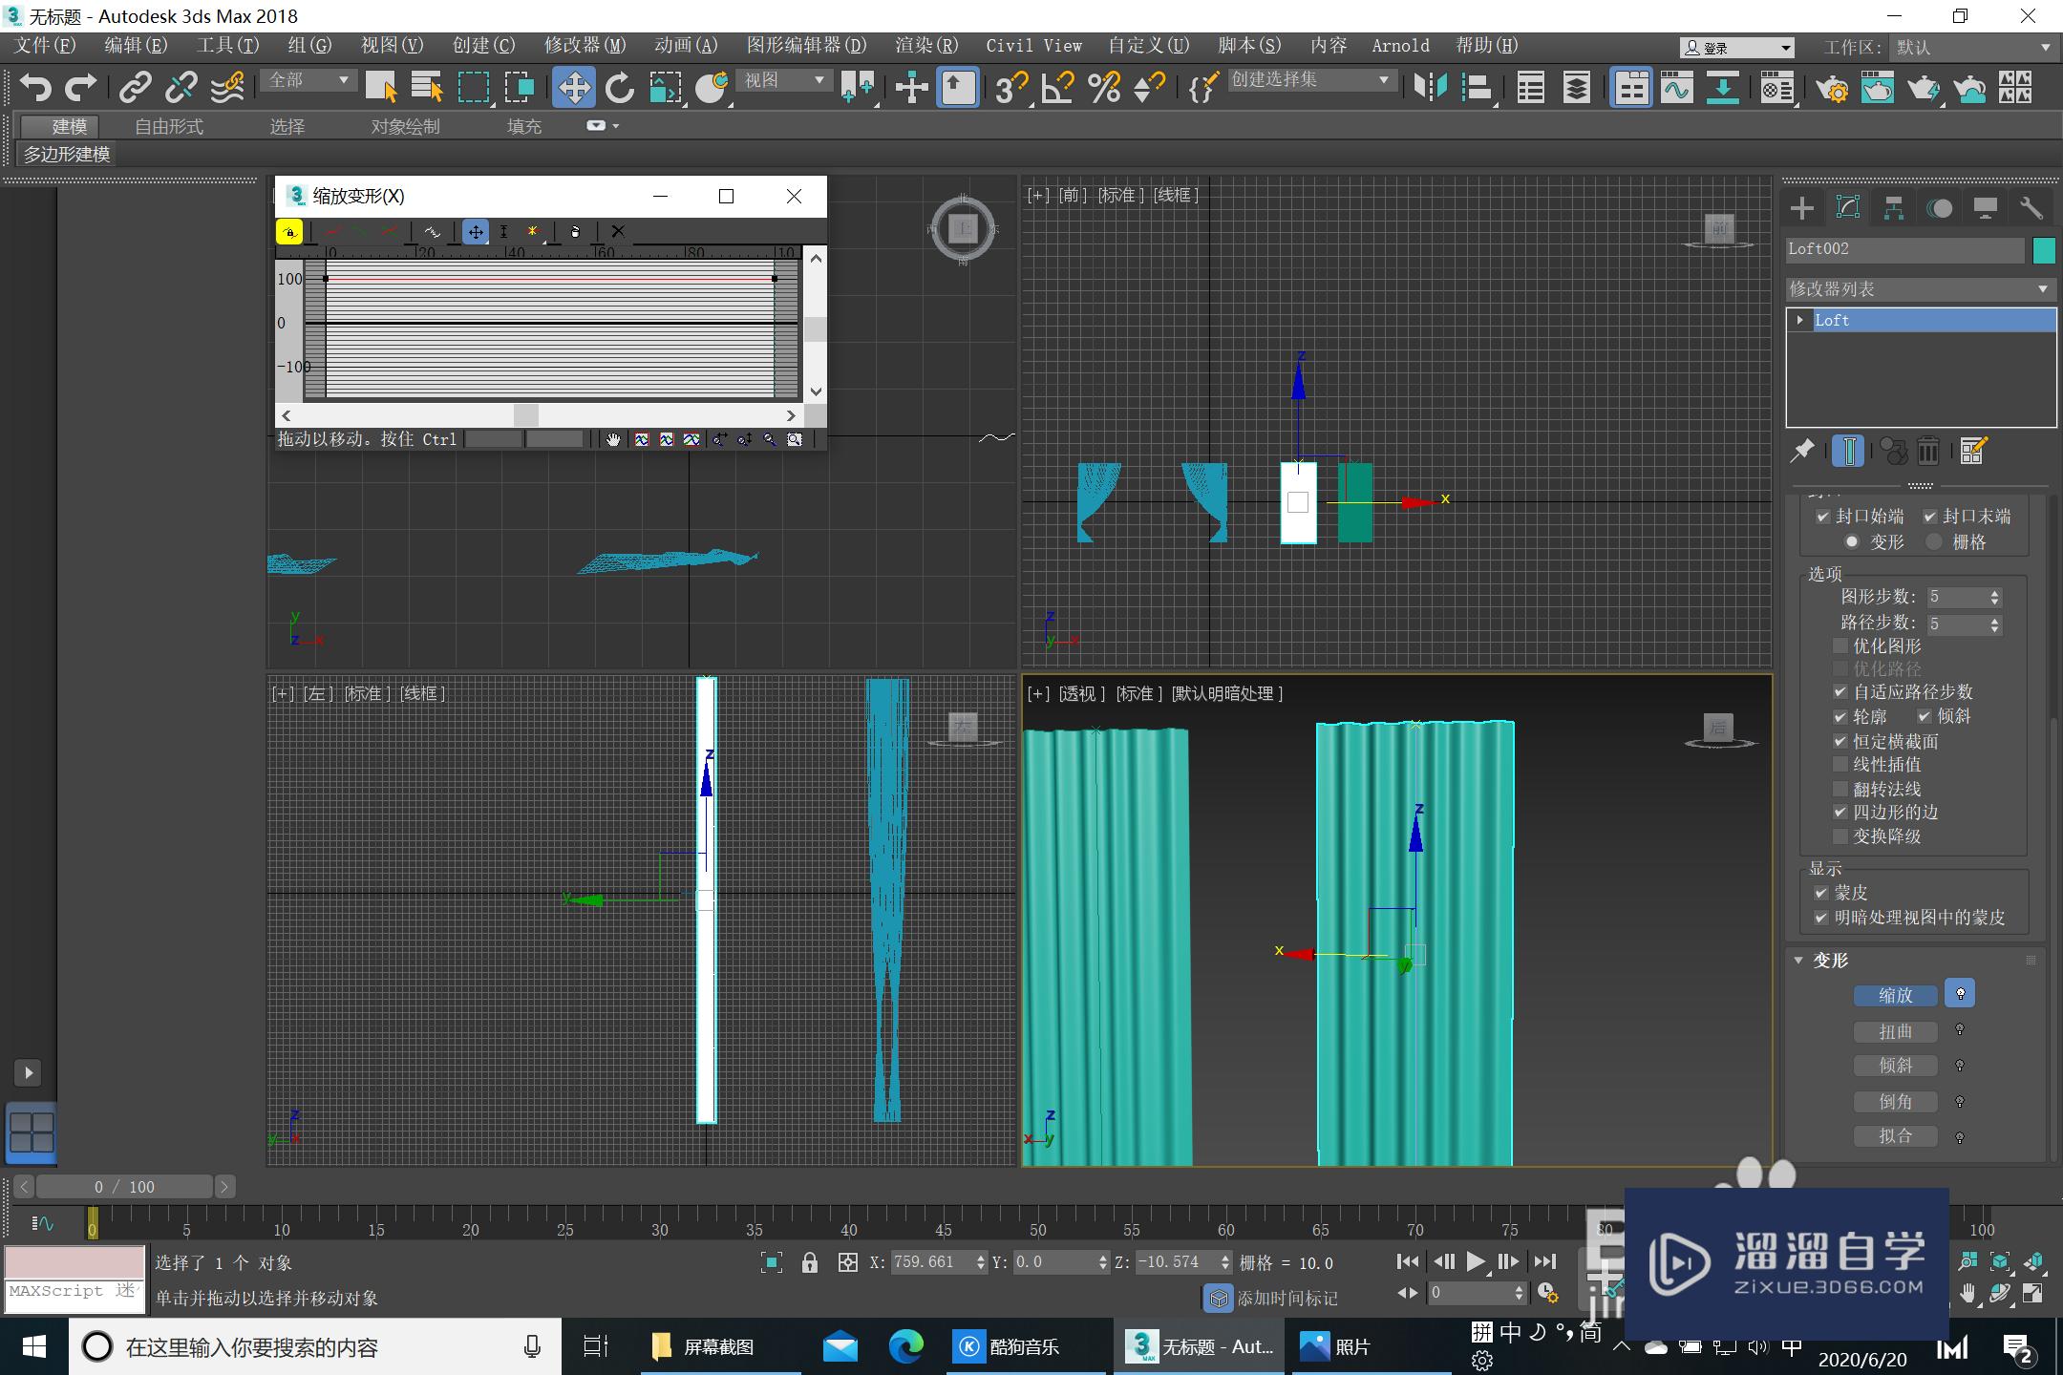
Task: Click the Pin Stack icon
Action: [1802, 450]
